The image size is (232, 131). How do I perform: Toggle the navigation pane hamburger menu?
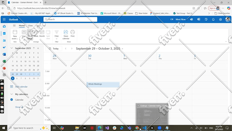coord(14,26)
